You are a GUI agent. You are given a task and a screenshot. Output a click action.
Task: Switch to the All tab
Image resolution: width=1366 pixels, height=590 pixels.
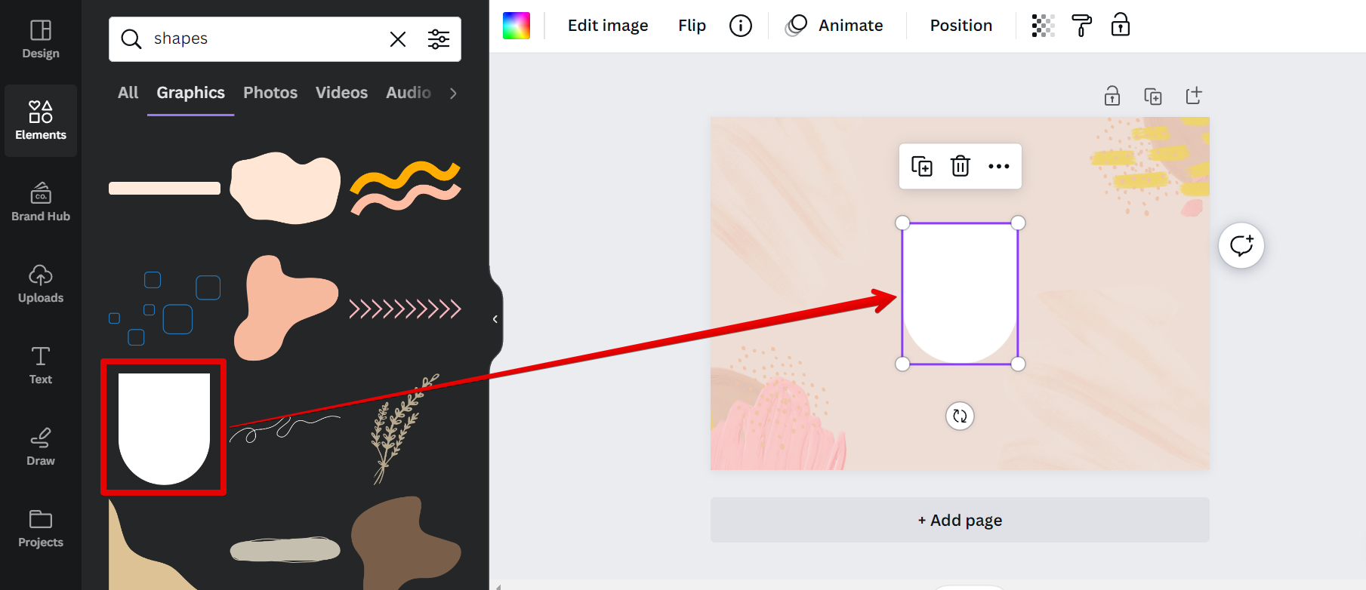pyautogui.click(x=128, y=93)
